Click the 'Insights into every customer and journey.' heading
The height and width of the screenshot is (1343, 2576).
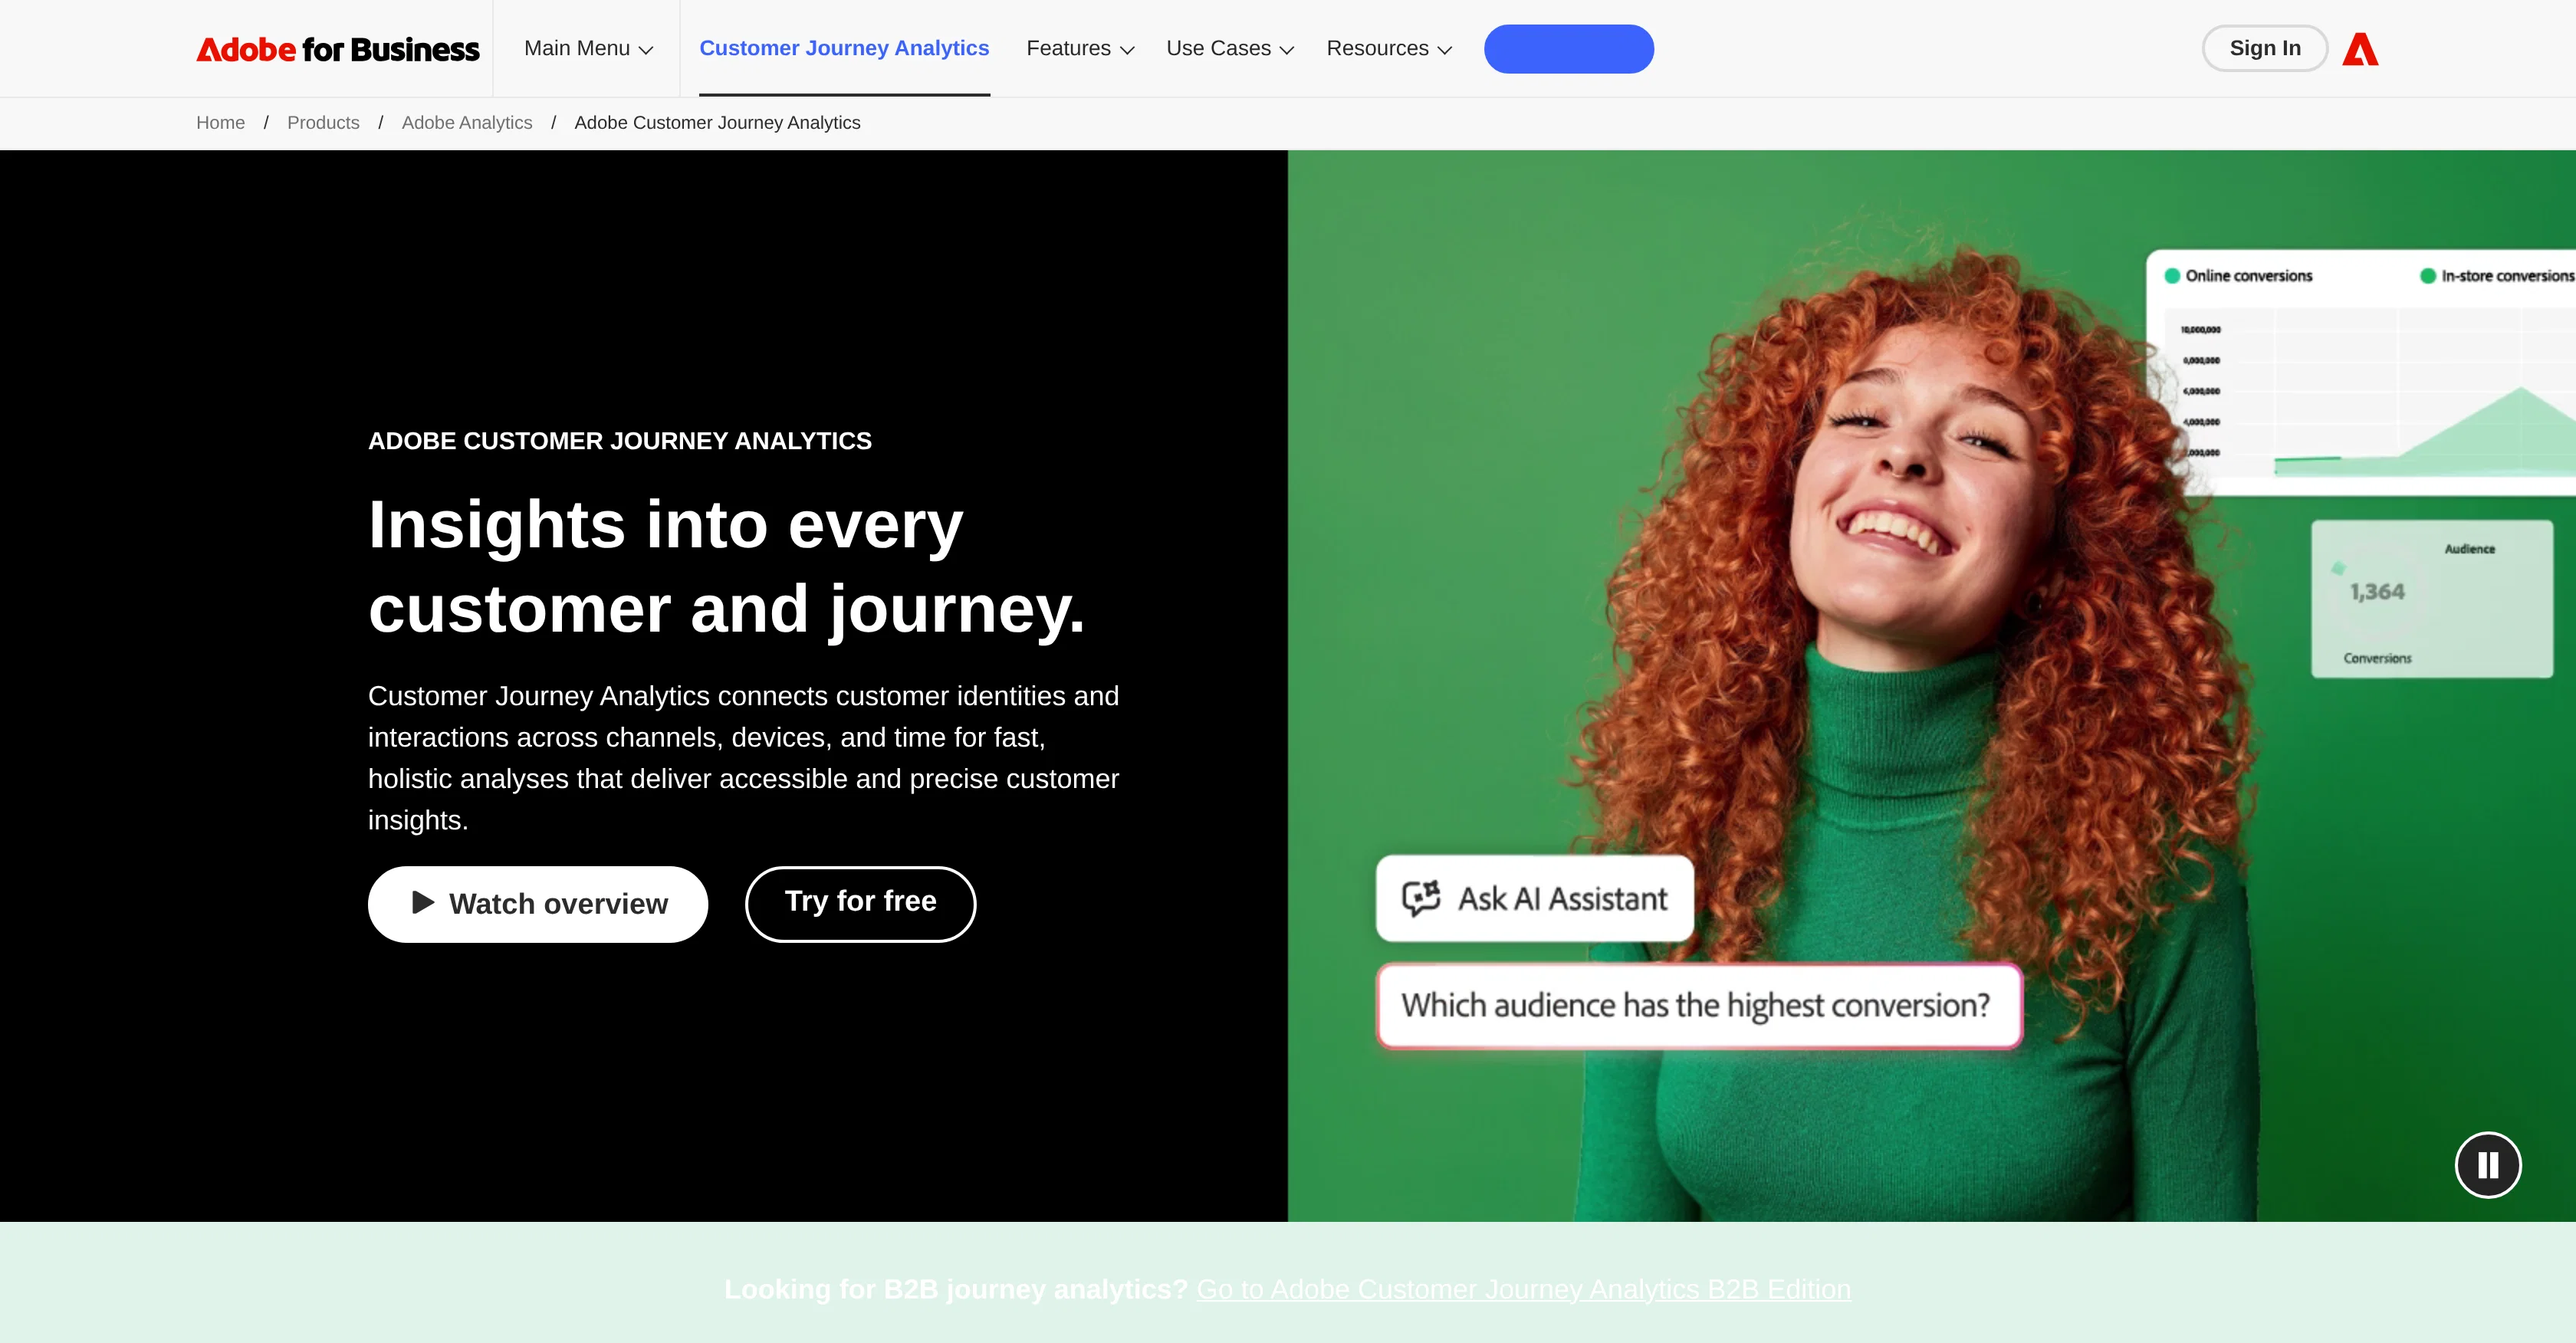point(727,566)
